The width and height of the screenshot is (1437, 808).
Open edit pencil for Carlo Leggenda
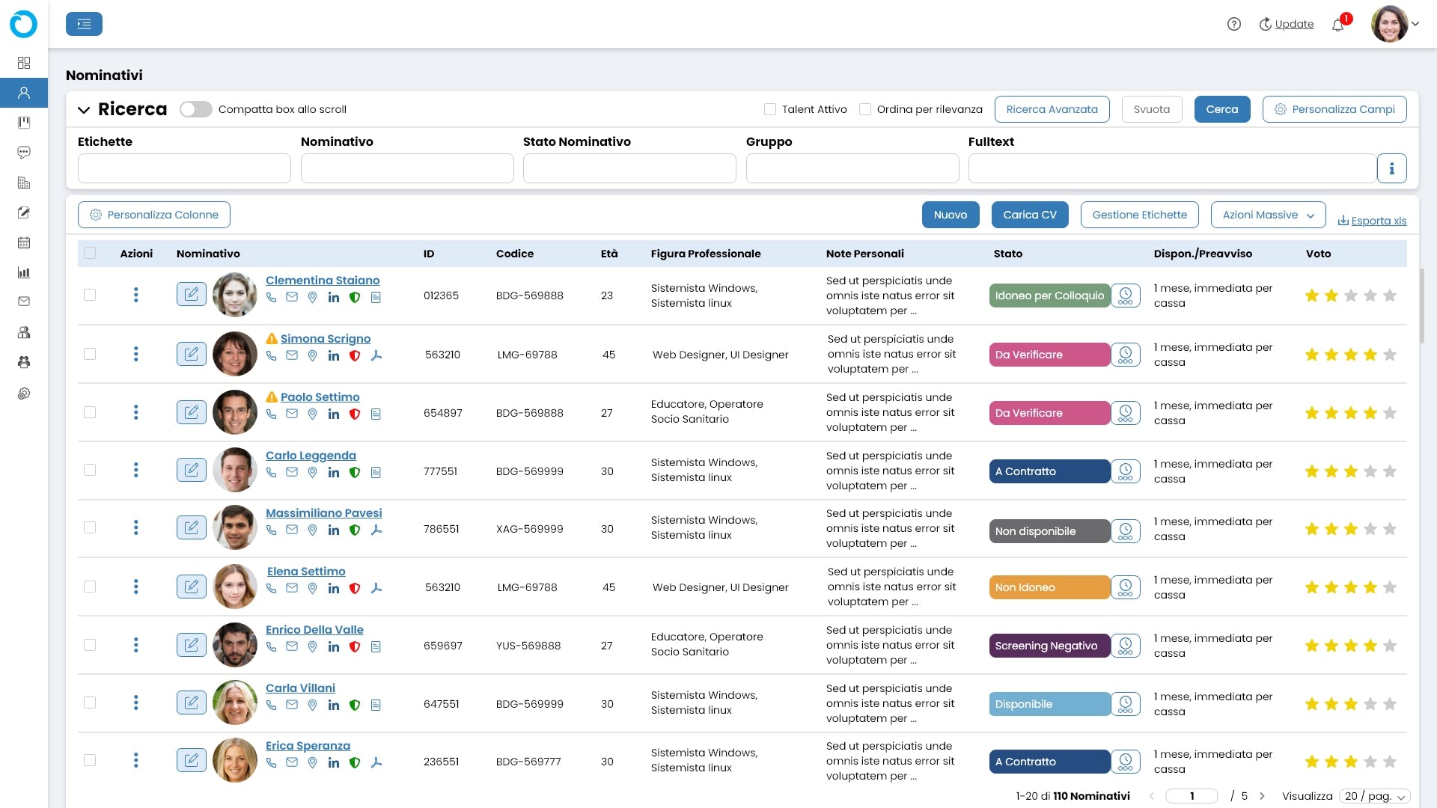[192, 470]
